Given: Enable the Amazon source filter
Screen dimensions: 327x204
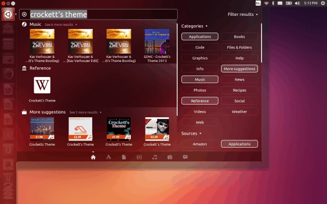Looking at the screenshot, I should pyautogui.click(x=200, y=144).
